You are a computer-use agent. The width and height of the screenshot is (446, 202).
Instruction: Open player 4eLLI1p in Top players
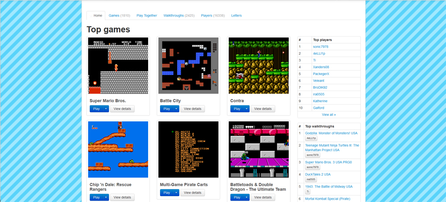pos(319,54)
